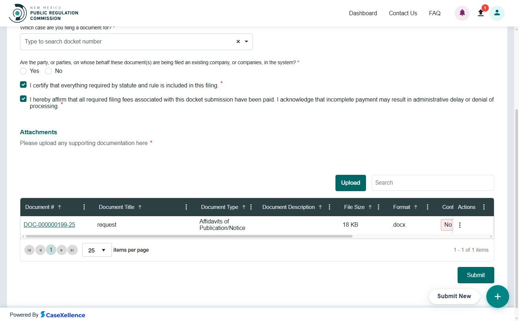The image size is (519, 321).
Task: Go to previous page of attachments
Action: (x=40, y=250)
